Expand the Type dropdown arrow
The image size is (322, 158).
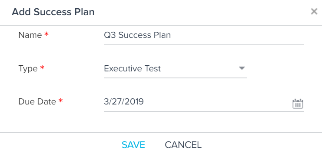[x=242, y=68]
